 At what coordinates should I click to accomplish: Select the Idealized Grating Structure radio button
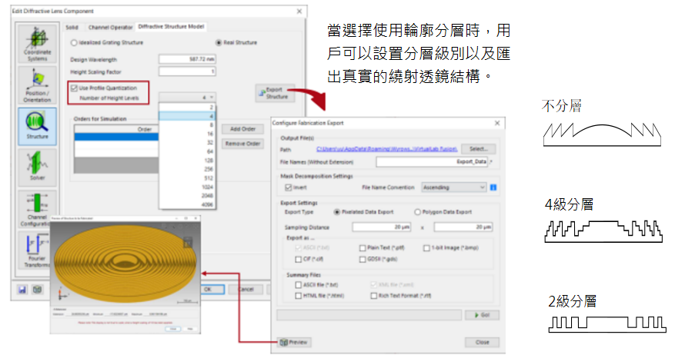point(74,43)
